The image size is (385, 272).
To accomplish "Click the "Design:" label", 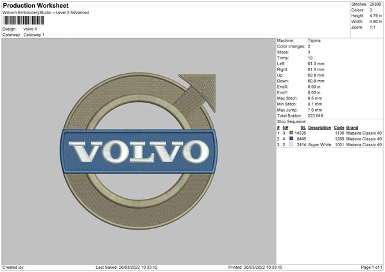I will click(x=10, y=29).
